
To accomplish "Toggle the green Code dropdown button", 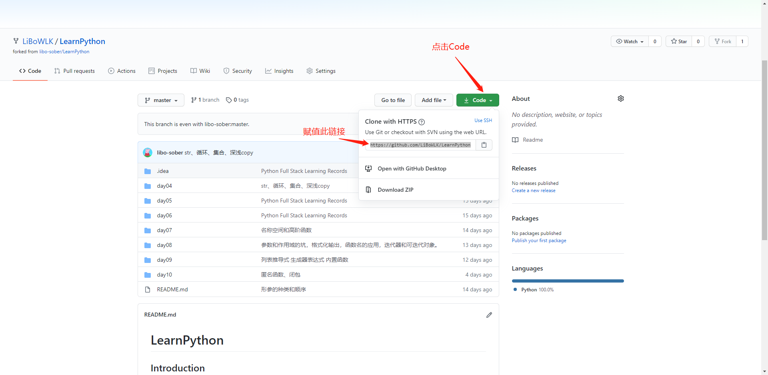I will click(478, 100).
